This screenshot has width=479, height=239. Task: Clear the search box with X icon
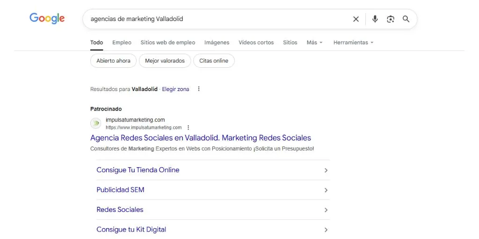[x=356, y=19]
